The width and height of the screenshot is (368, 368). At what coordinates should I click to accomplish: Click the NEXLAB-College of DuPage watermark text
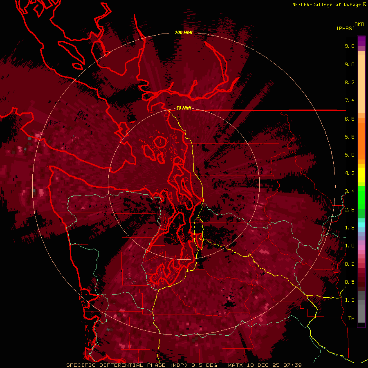(x=326, y=4)
